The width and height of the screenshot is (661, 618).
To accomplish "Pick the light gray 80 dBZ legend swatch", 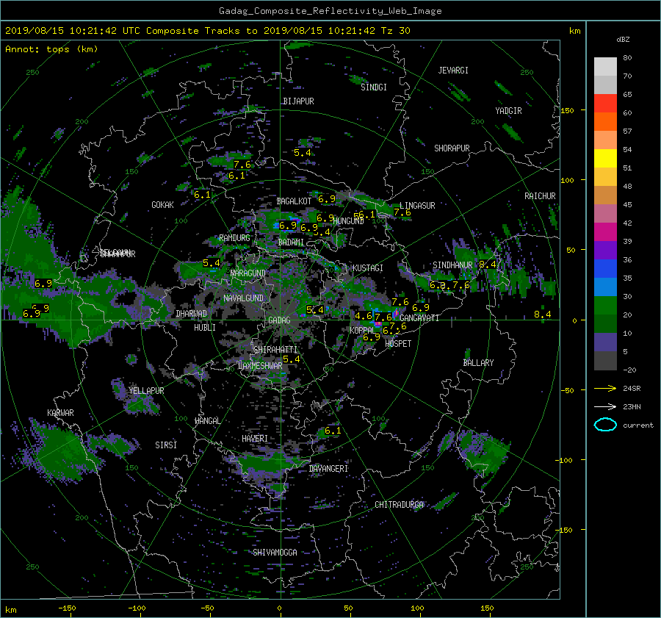I will coord(605,66).
